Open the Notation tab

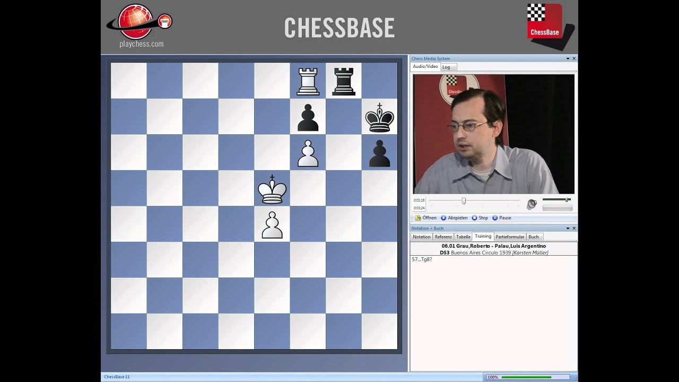(x=422, y=237)
